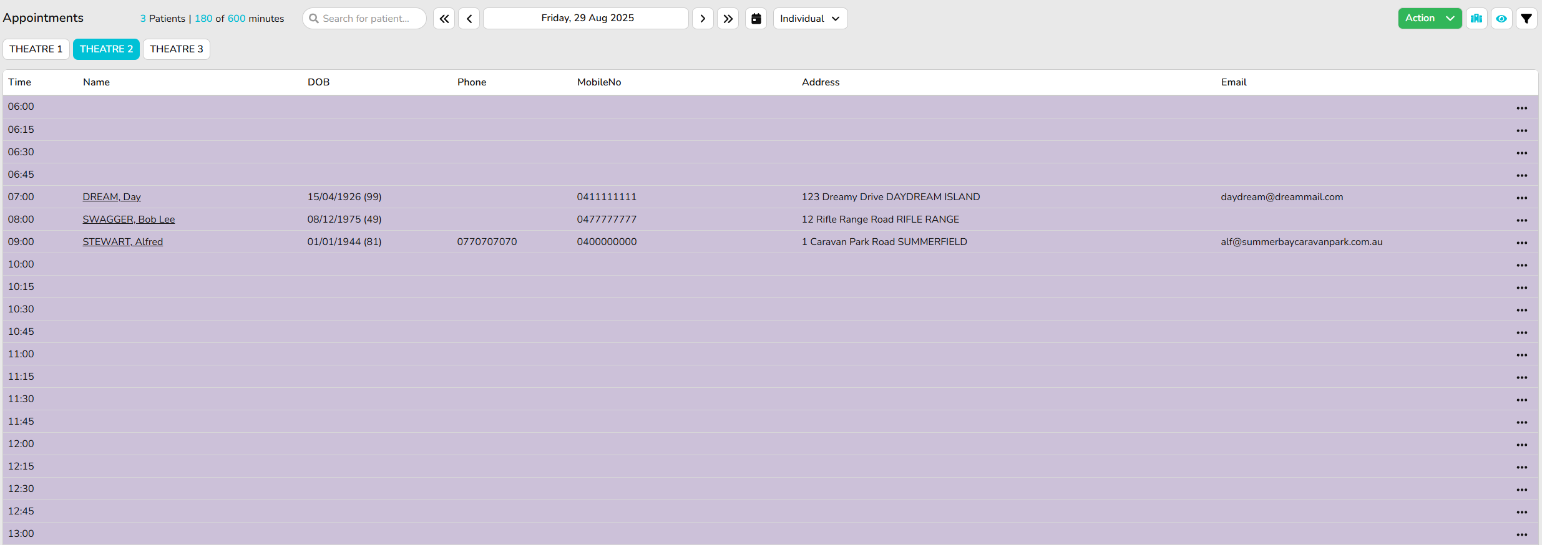Open patient DREAM, Day record
This screenshot has height=545, width=1542.
click(112, 197)
